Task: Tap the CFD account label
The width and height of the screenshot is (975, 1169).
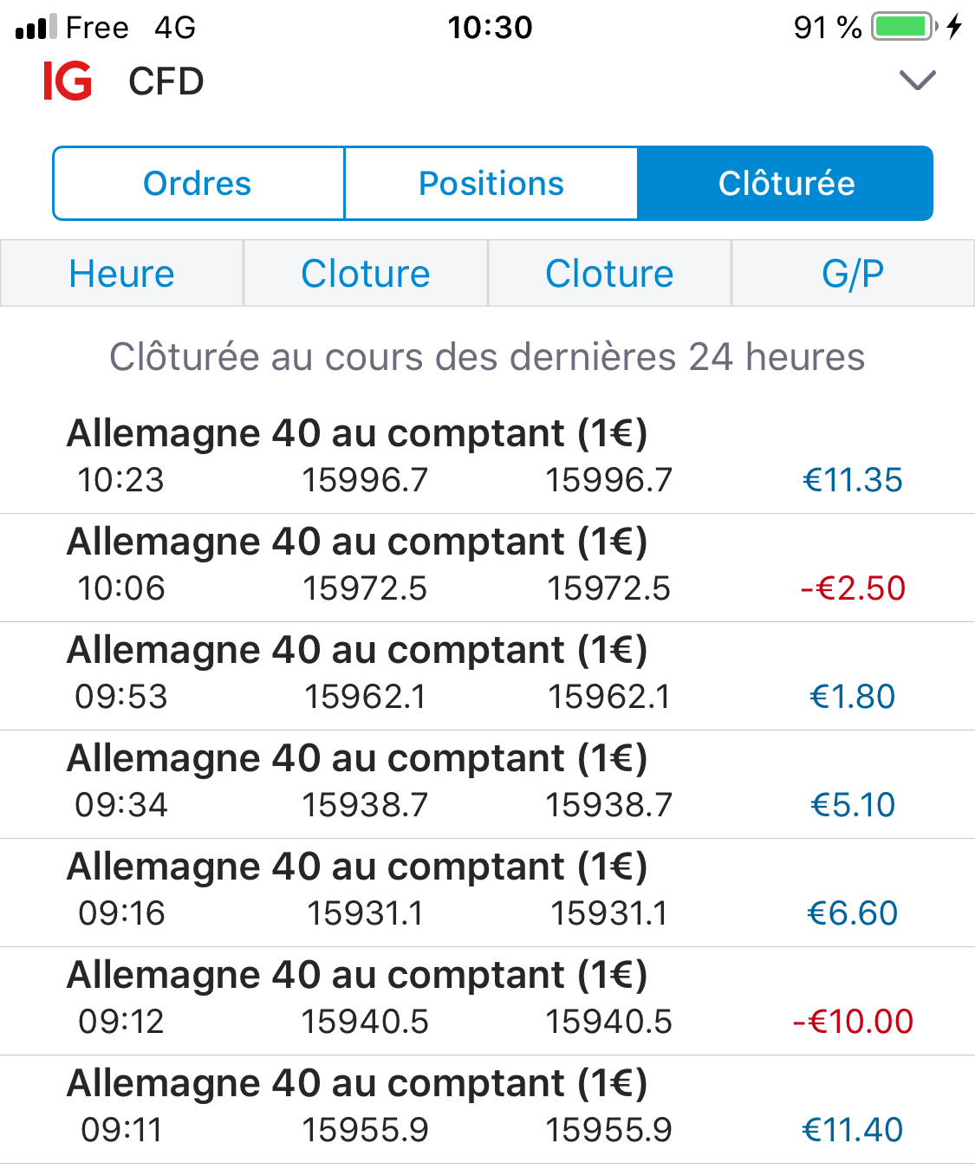Action: point(166,81)
